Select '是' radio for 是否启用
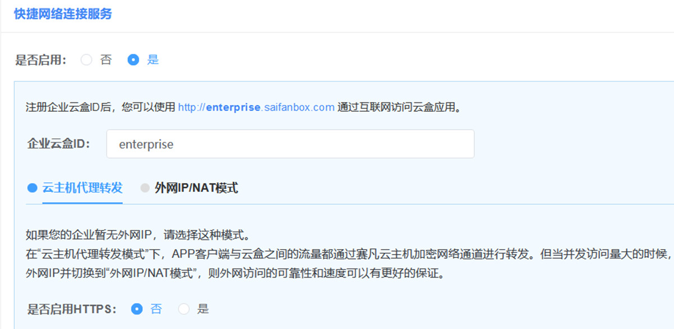 pos(133,60)
